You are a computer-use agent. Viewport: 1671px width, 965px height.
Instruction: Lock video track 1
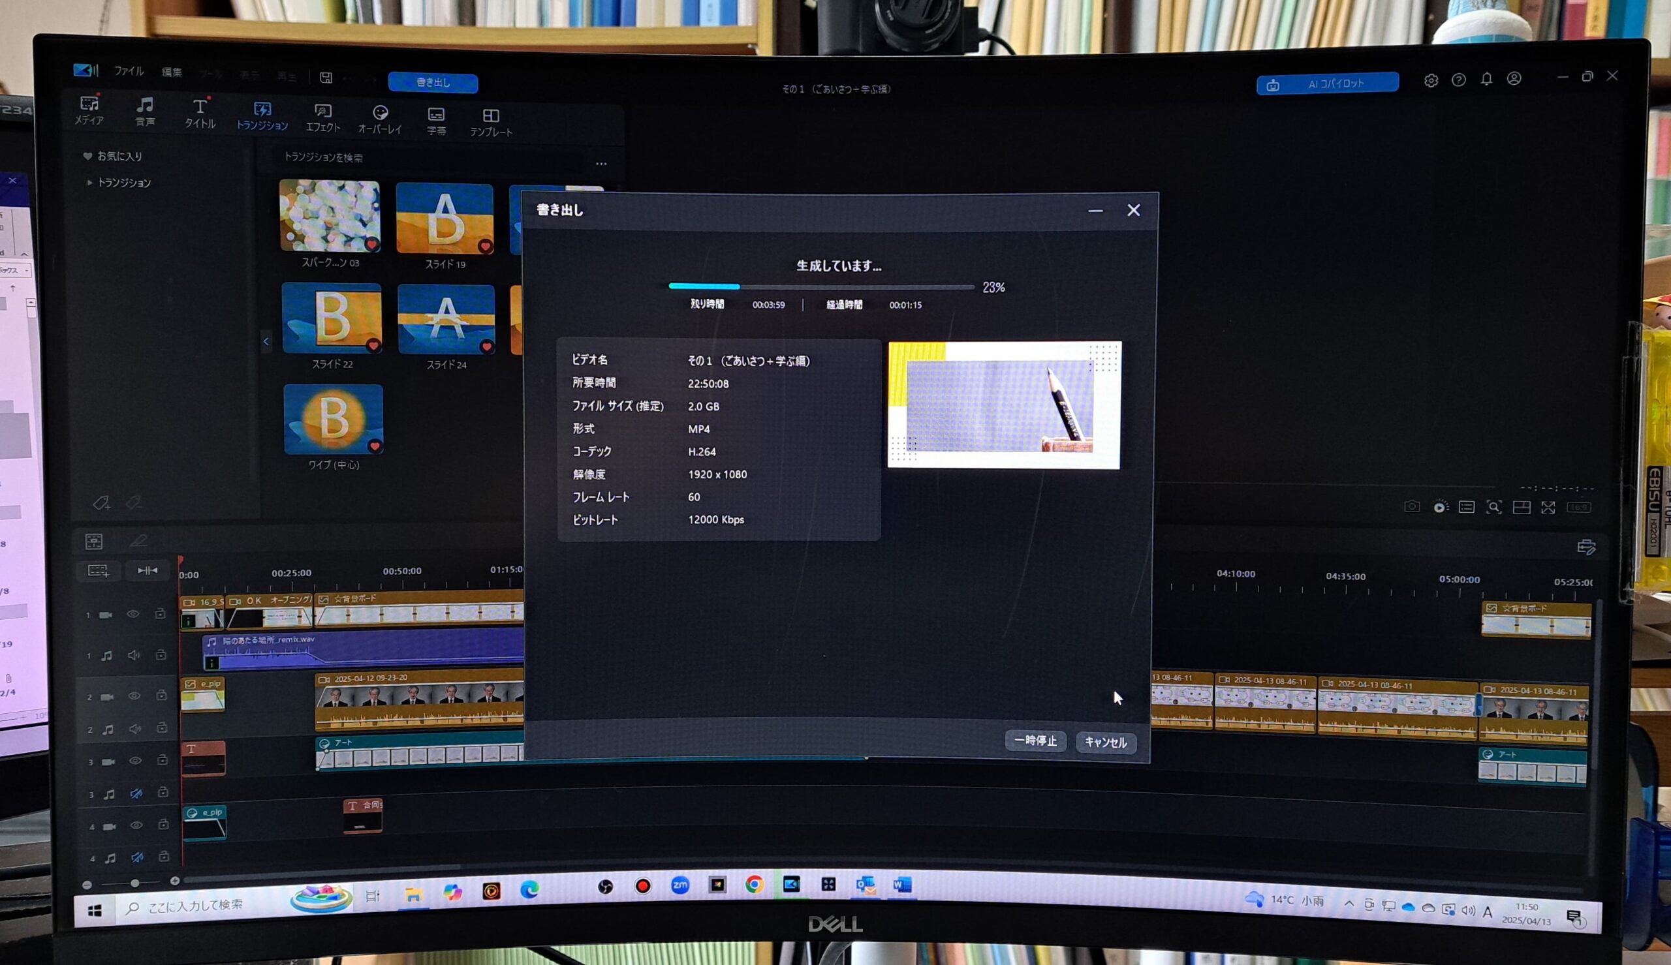[x=161, y=614]
